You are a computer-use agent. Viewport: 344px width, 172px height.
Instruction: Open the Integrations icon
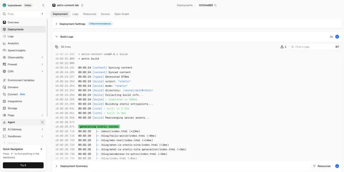[x=4, y=101]
